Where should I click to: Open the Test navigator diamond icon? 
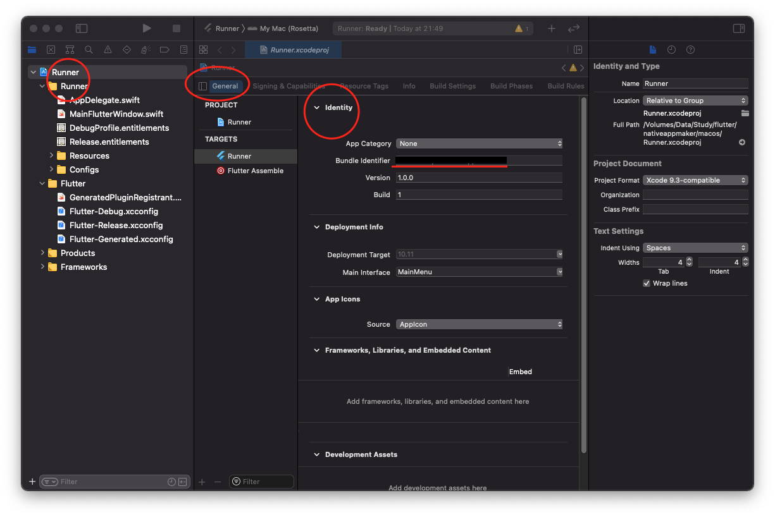point(127,50)
